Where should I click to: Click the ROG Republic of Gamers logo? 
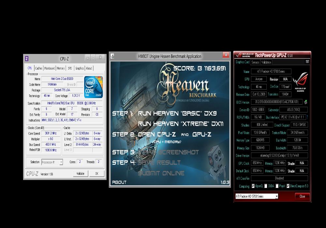tap(301, 82)
